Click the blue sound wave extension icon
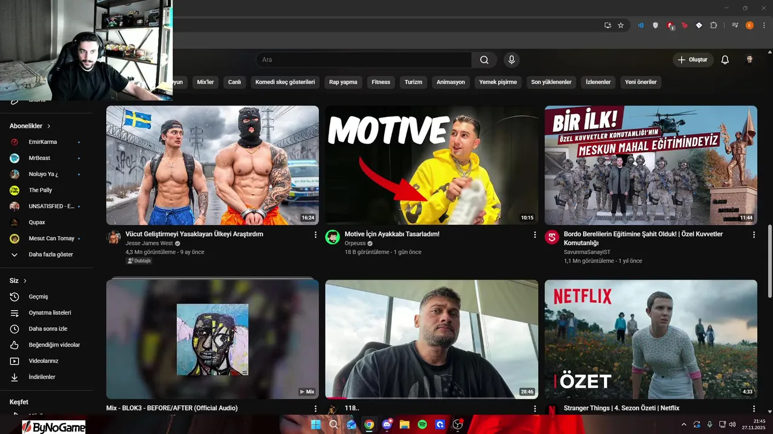This screenshot has width=773, height=434. tap(641, 25)
